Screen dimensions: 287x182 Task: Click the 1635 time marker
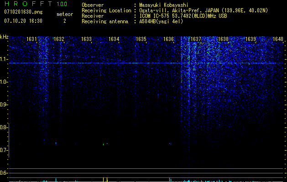(141, 39)
